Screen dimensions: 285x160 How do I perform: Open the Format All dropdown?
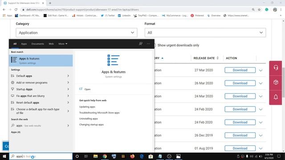205,32
